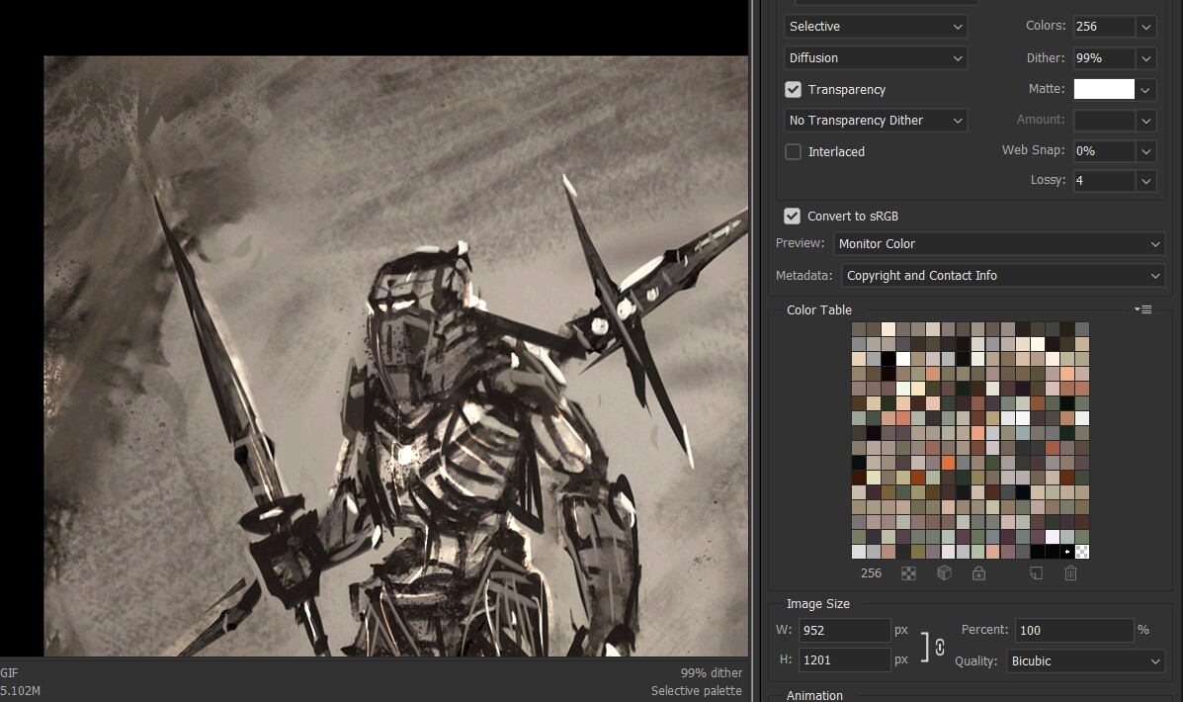
Task: Enable the Interlaced checkbox
Action: [793, 151]
